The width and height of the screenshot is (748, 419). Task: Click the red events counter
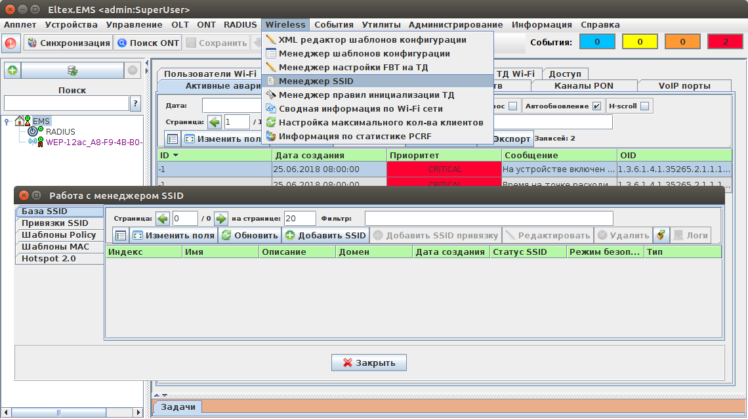(726, 42)
